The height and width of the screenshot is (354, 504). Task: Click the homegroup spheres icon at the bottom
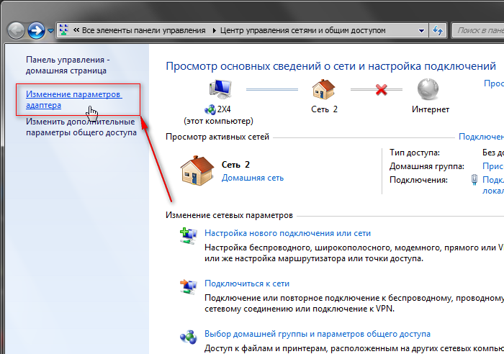tap(189, 337)
